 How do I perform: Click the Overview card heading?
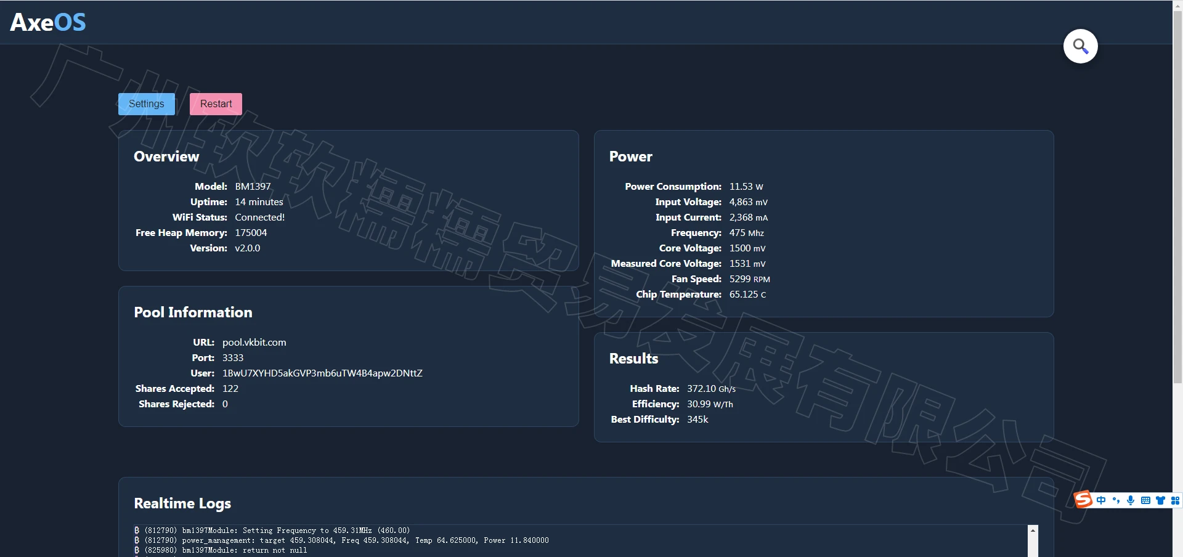[x=166, y=157]
